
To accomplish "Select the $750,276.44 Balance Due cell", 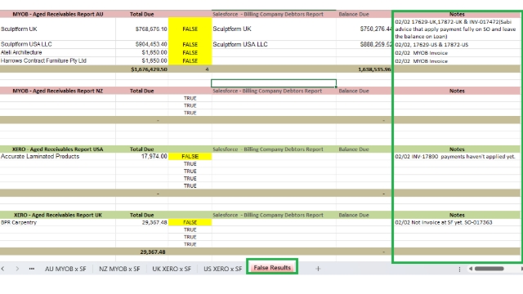I will coord(364,29).
